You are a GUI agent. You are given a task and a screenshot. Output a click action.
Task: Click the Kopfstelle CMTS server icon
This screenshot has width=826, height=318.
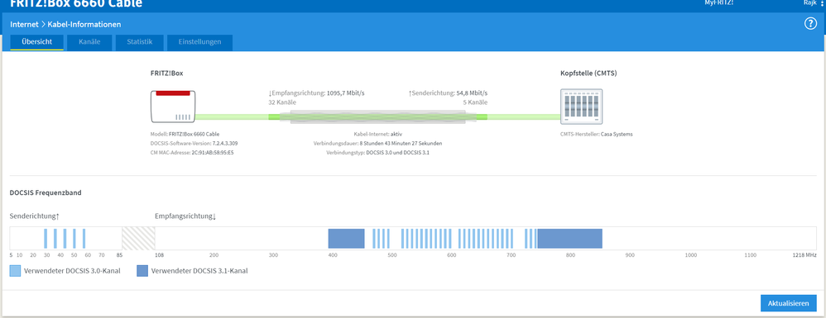pos(582,107)
